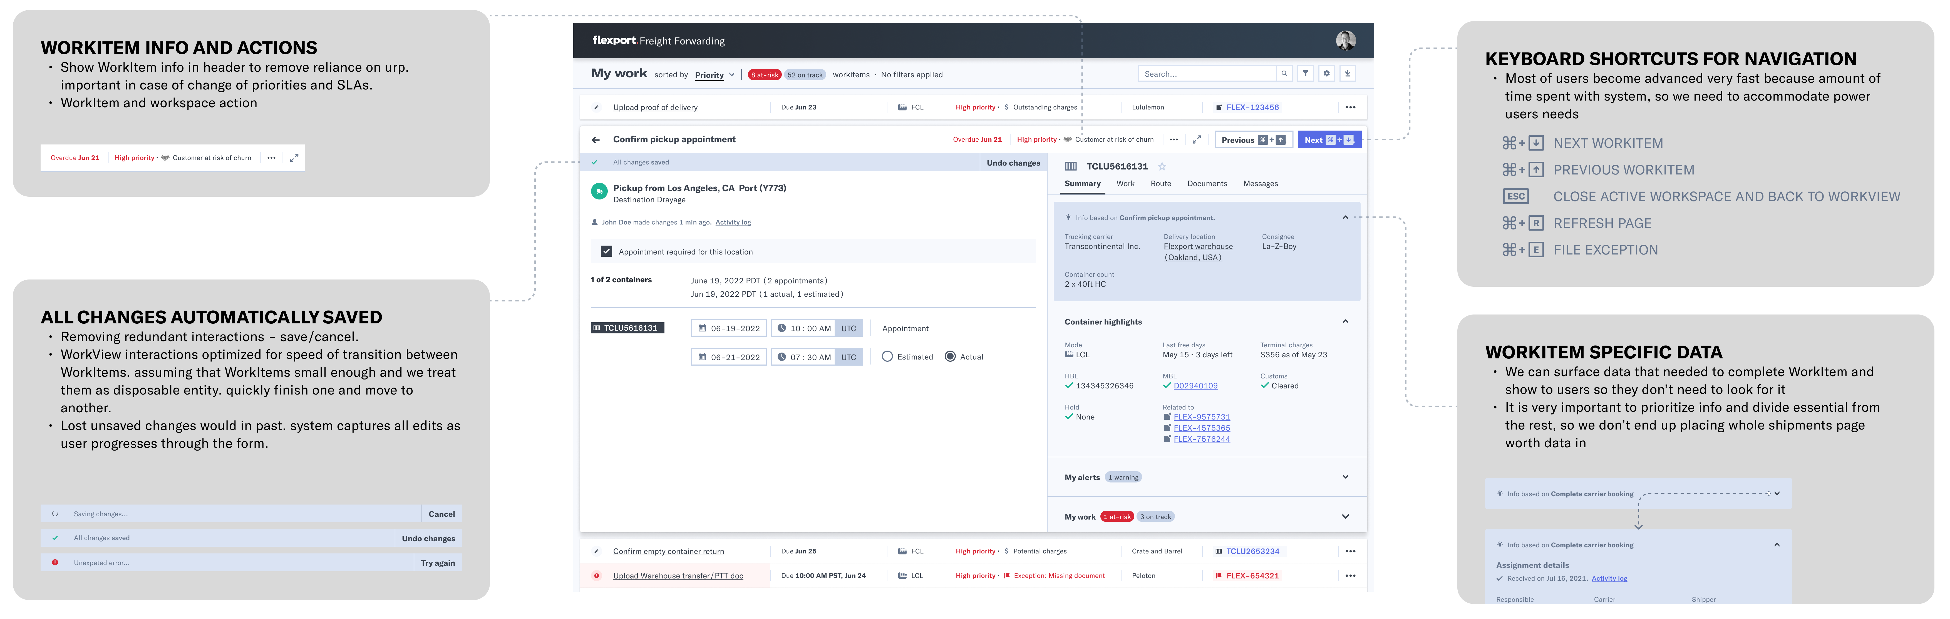Open more options for the TCLU2653234 row
1950x619 pixels.
tap(1351, 552)
